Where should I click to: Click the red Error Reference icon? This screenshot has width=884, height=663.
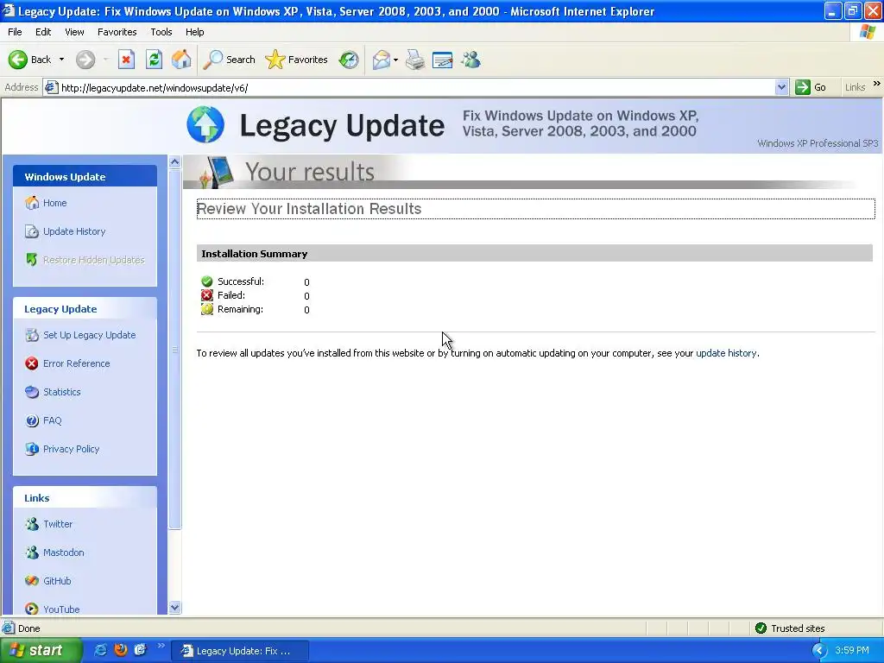tap(32, 363)
